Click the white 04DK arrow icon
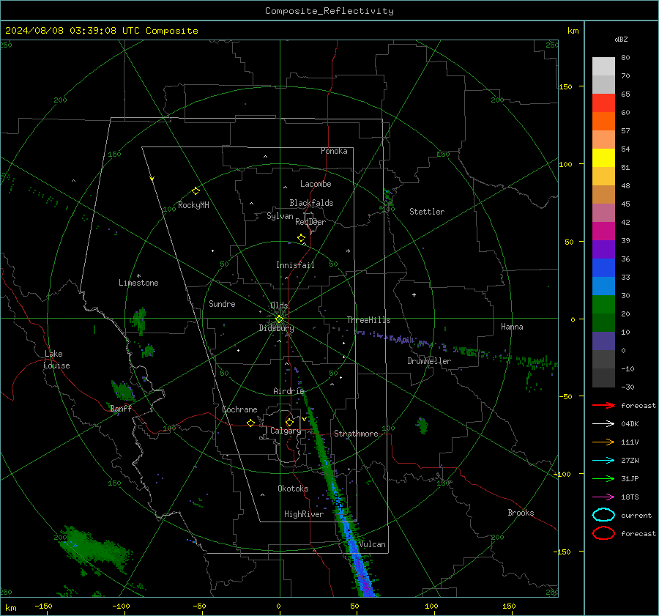 [x=603, y=423]
